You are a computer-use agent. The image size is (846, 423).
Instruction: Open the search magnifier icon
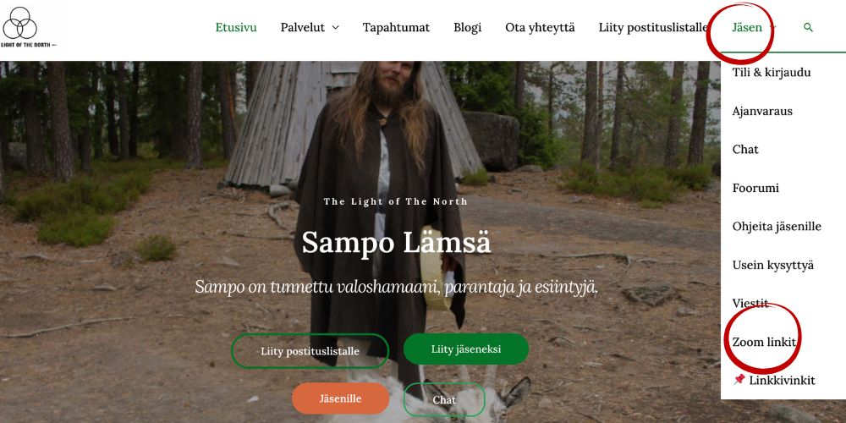[x=808, y=28]
